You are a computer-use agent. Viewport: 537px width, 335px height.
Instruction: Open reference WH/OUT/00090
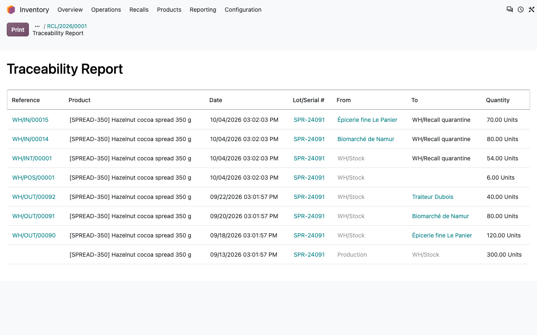coord(34,235)
